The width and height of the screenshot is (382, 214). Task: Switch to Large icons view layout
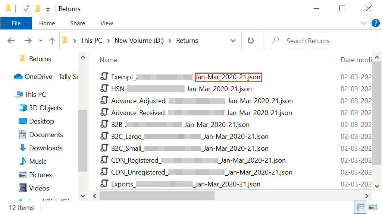pyautogui.click(x=373, y=207)
